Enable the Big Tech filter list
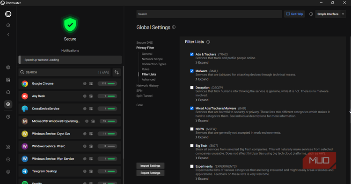 pos(191,146)
